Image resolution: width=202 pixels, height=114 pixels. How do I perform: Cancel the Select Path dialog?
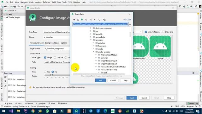[x=113, y=80]
